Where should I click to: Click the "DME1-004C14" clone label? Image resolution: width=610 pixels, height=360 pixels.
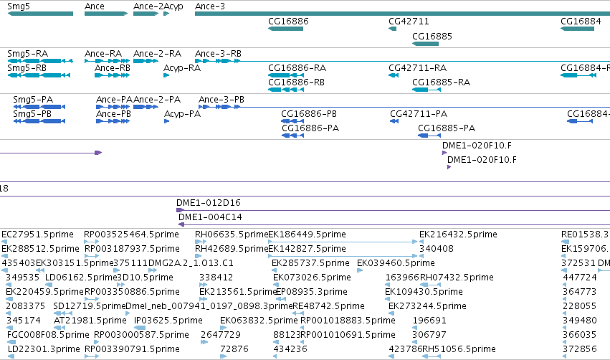210,217
